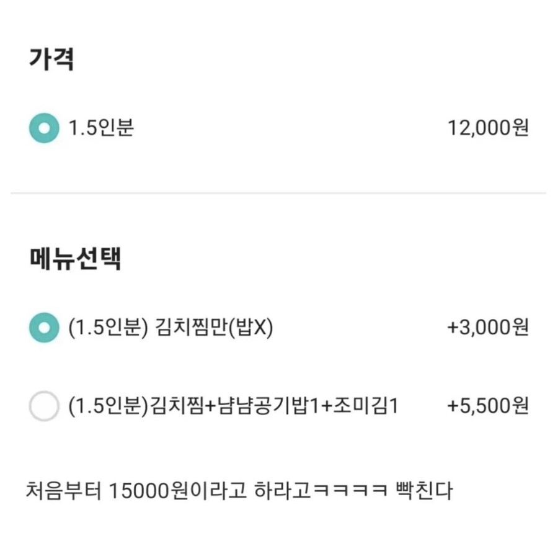Select the unselected 김치찜+냠냠공기밥1+조미김1 radio button

click(x=44, y=406)
